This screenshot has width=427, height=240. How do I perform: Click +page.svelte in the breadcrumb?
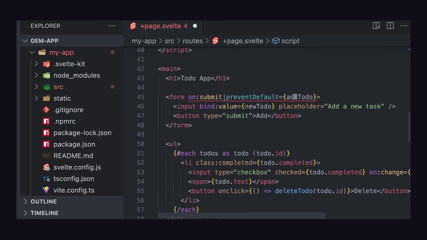[x=243, y=41]
